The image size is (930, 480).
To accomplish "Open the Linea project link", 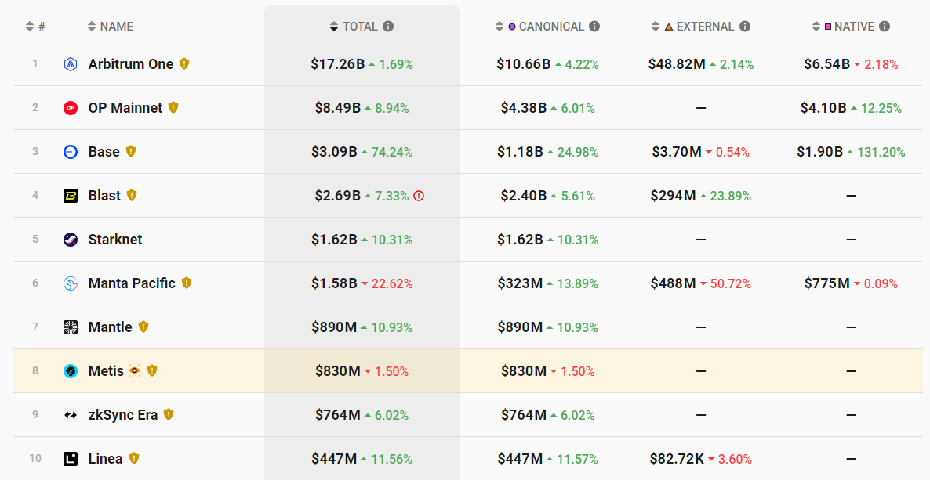I will click(x=106, y=459).
